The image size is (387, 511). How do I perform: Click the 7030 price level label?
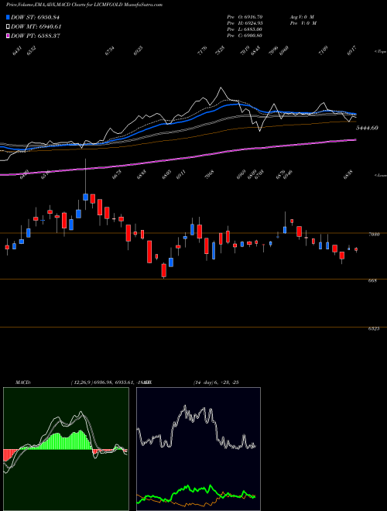(x=374, y=234)
